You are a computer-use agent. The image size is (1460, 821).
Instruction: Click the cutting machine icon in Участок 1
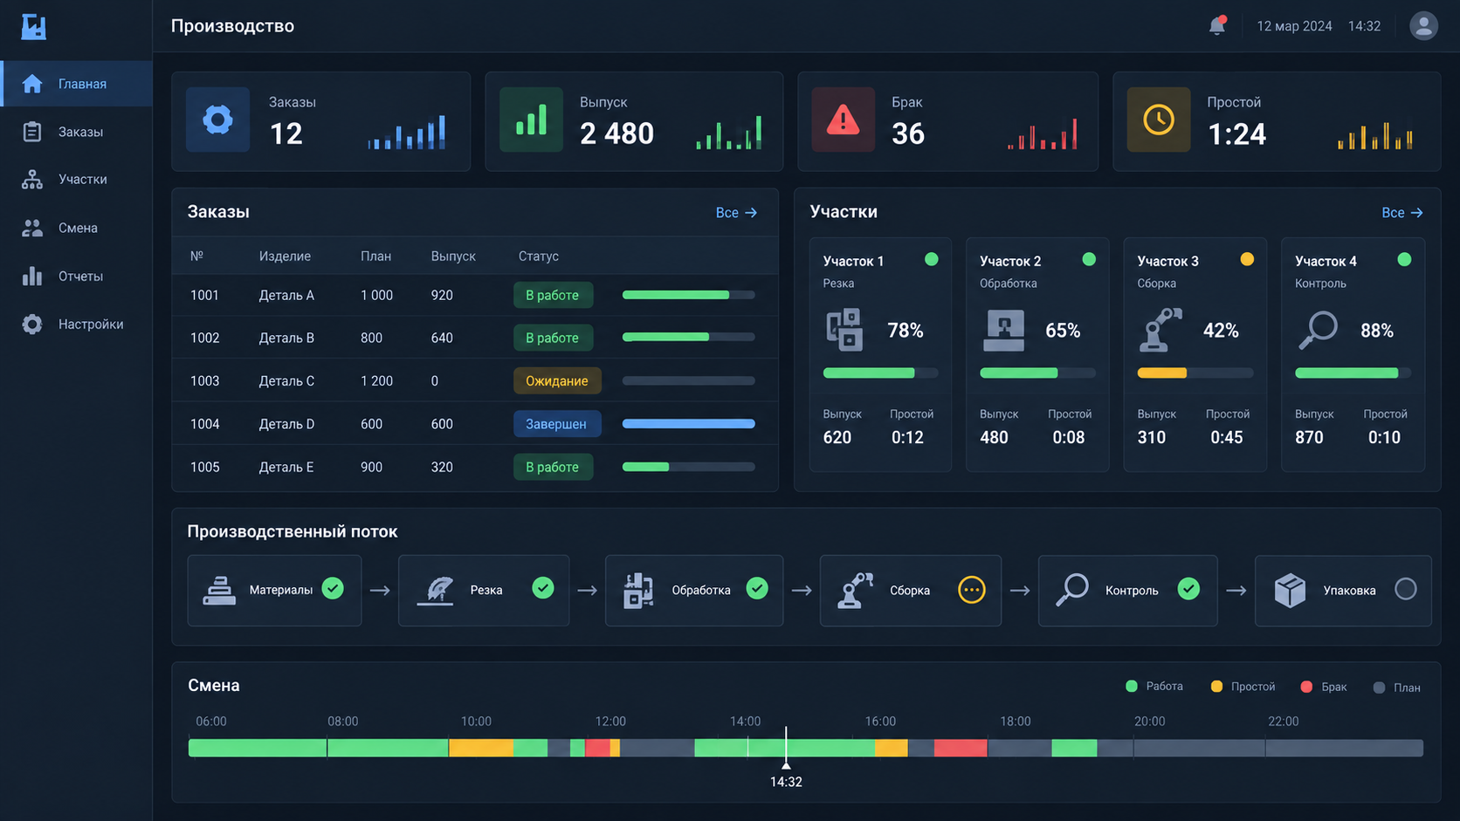click(x=844, y=330)
